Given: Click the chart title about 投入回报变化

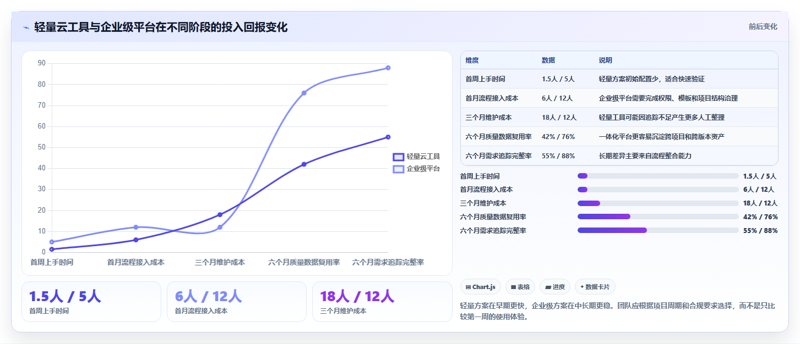Looking at the screenshot, I should (161, 27).
